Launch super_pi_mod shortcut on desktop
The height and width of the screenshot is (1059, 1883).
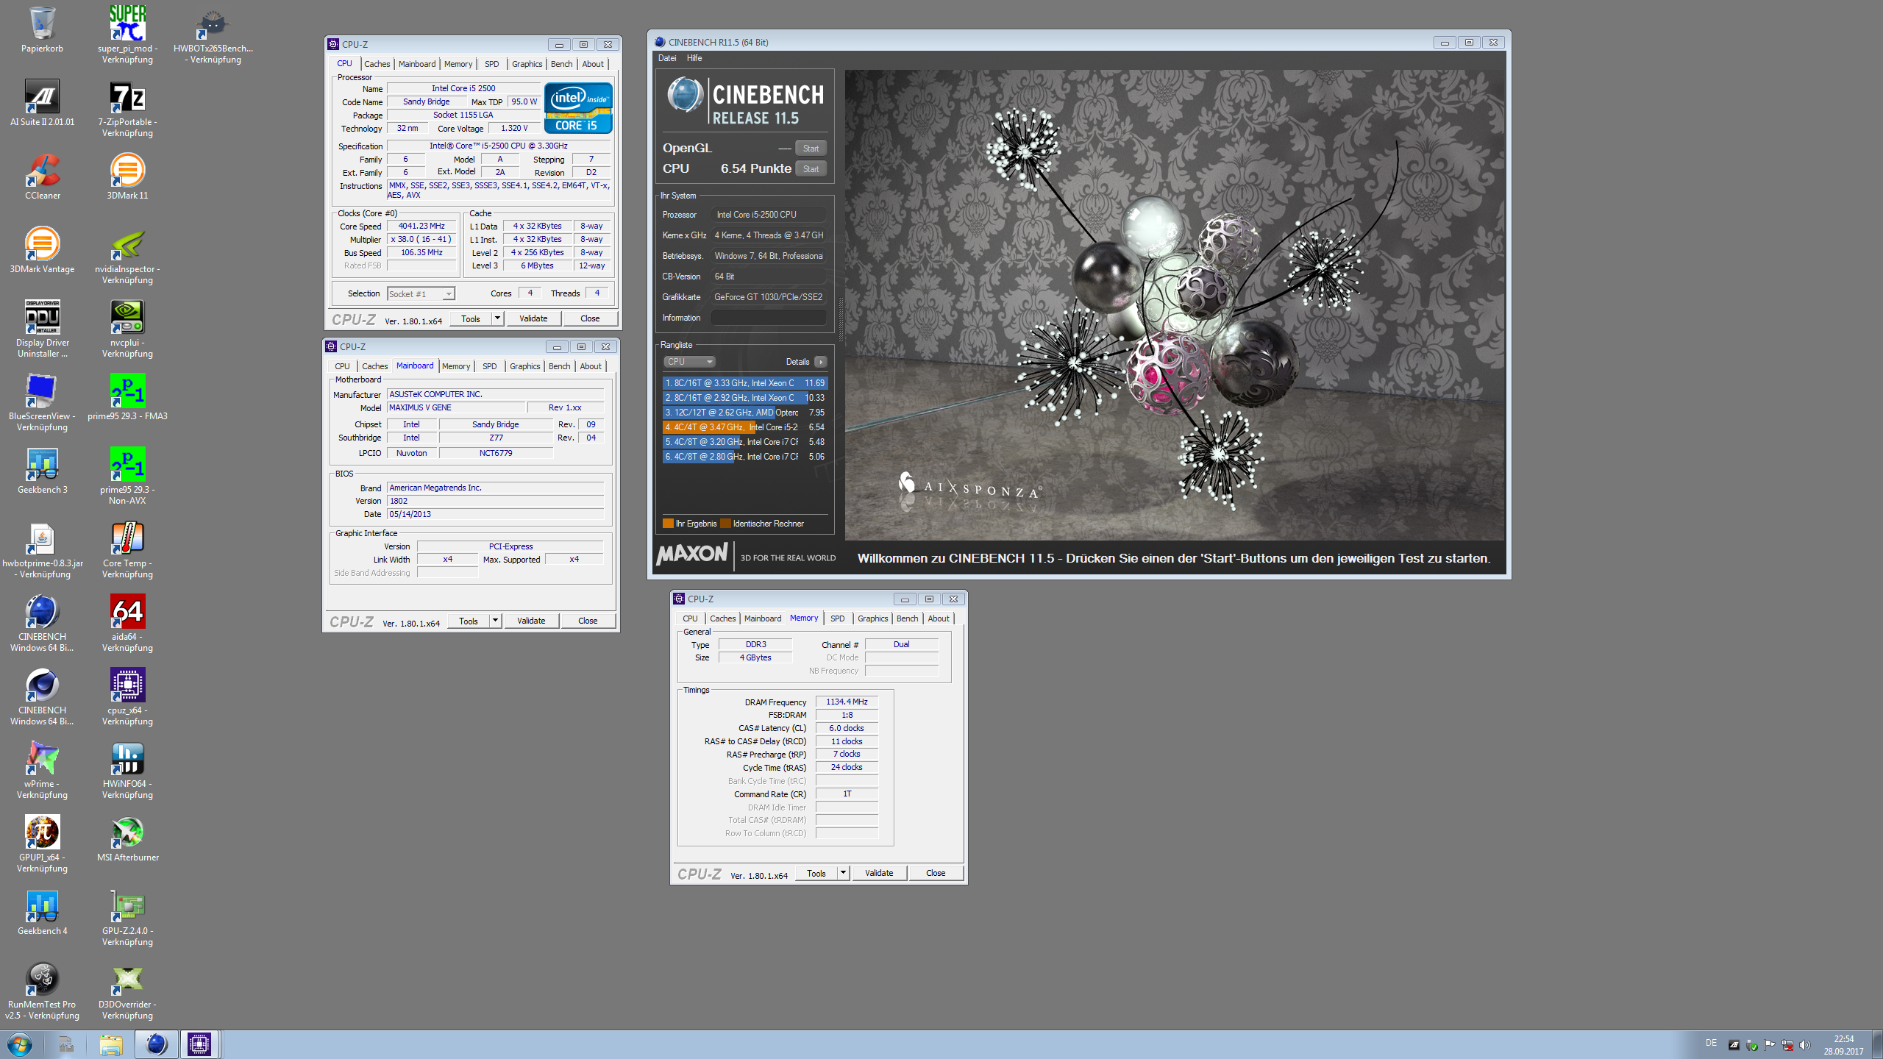(127, 35)
